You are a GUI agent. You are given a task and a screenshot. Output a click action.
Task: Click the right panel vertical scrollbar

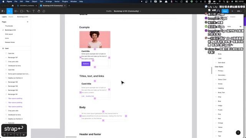(x=212, y=71)
